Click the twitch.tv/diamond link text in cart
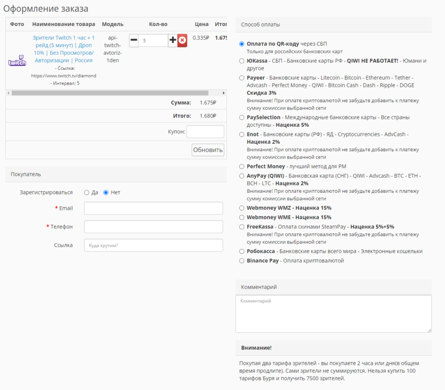The width and height of the screenshot is (445, 390). [63, 76]
